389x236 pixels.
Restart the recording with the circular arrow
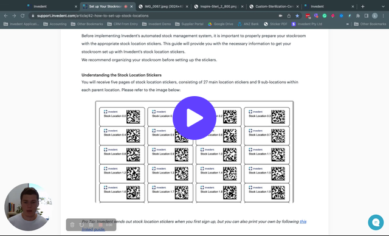[x=81, y=225]
